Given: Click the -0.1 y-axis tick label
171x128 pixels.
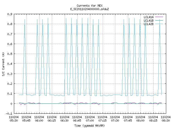Looking at the screenshot, I should (x=9, y=114).
